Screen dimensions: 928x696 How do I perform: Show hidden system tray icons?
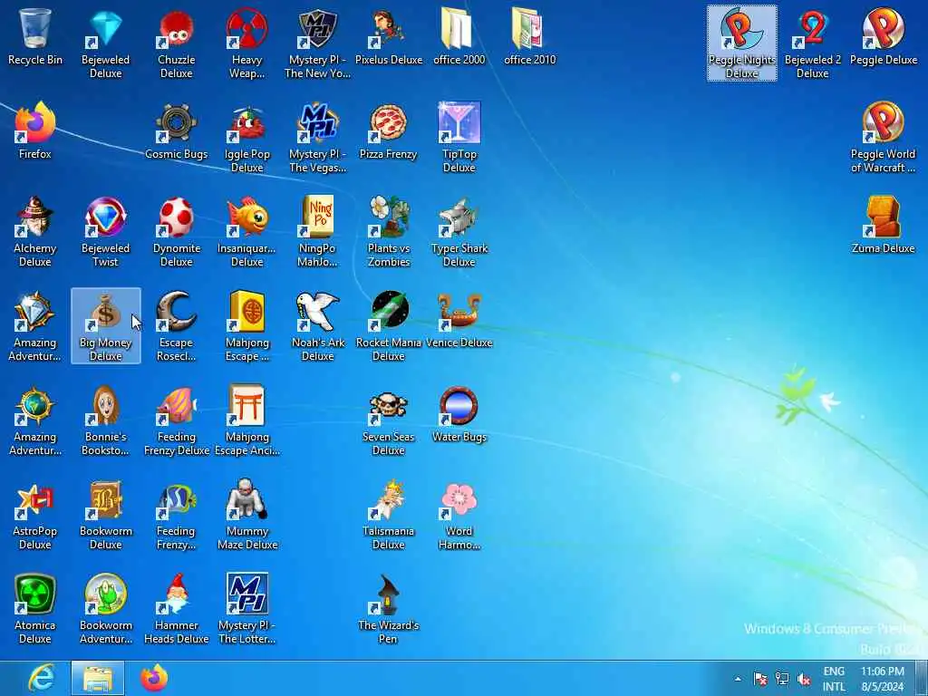[x=738, y=679]
